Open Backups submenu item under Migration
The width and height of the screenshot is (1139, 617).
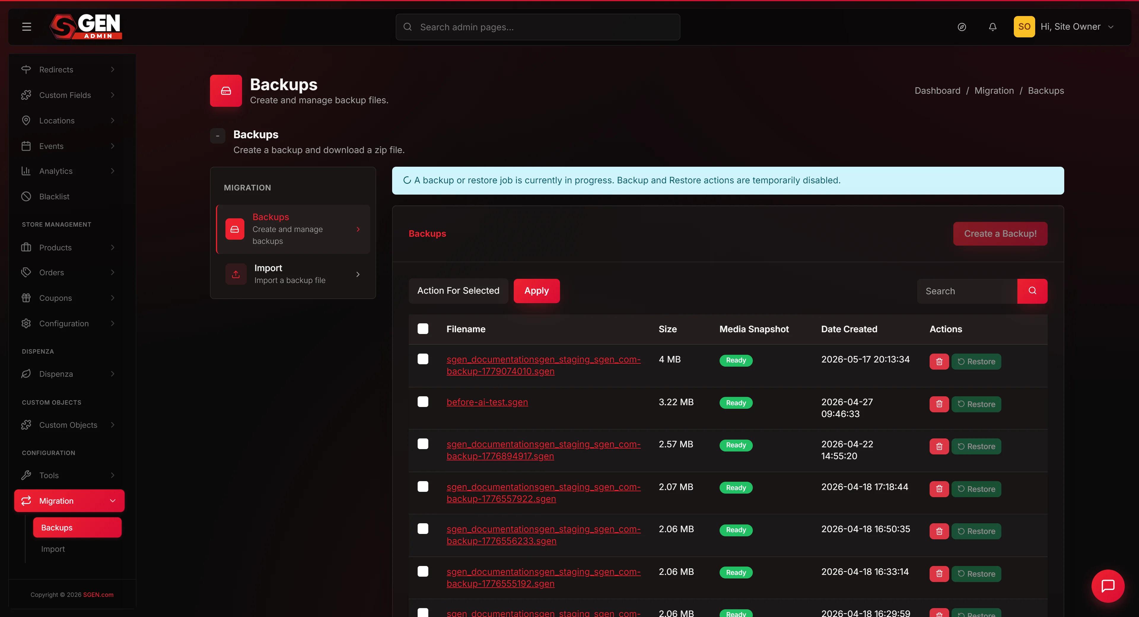pyautogui.click(x=77, y=527)
